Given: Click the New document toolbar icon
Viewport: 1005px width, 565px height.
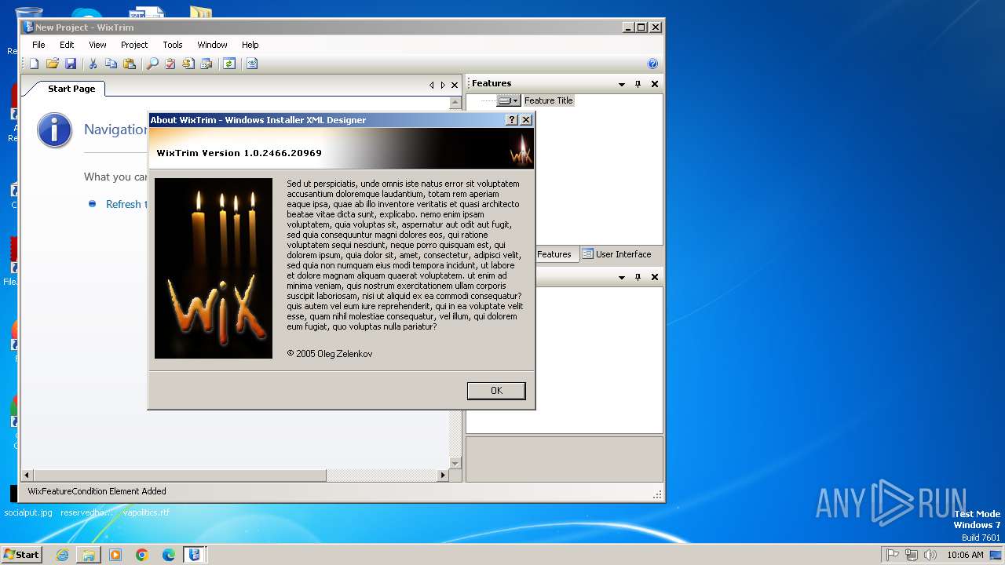Looking at the screenshot, I should coord(34,64).
